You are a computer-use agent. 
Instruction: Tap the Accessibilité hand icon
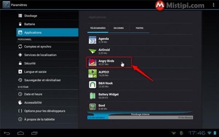click(20, 102)
